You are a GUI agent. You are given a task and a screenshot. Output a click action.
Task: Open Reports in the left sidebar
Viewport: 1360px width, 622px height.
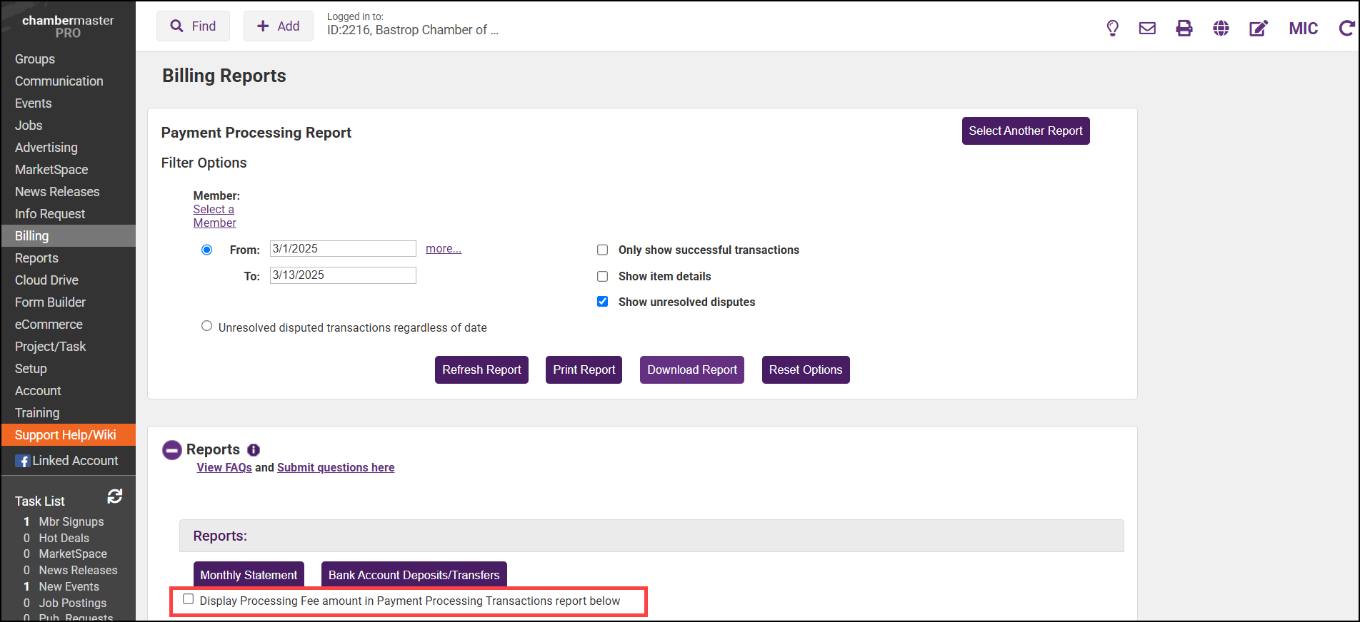click(x=37, y=258)
